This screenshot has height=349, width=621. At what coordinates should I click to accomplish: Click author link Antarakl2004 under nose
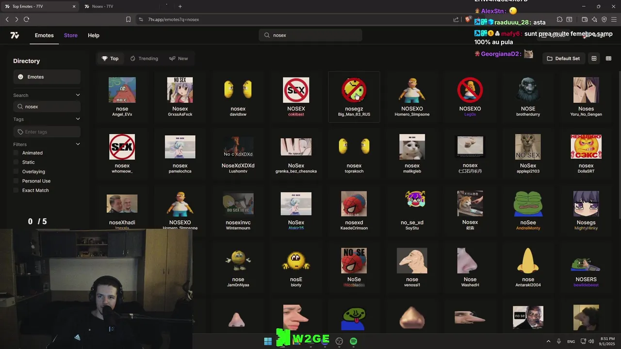coord(528,285)
